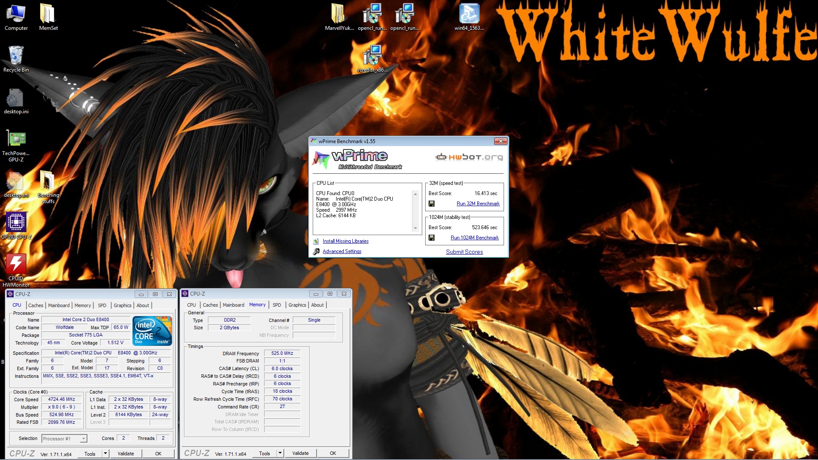Click the Rated FSB value 2099.76 MHz
This screenshot has width=818, height=460.
click(61, 423)
